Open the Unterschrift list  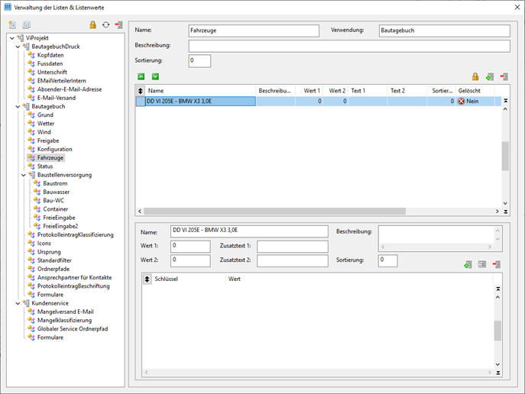tap(52, 73)
